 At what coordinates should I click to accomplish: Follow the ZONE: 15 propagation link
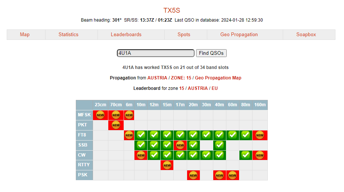point(181,78)
